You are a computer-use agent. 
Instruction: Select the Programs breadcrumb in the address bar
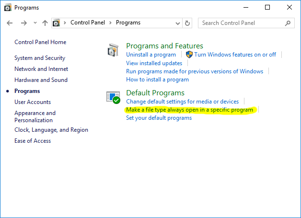pyautogui.click(x=128, y=23)
